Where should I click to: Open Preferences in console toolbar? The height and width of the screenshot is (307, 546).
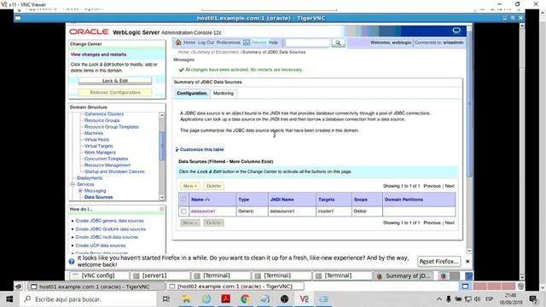pyautogui.click(x=229, y=43)
